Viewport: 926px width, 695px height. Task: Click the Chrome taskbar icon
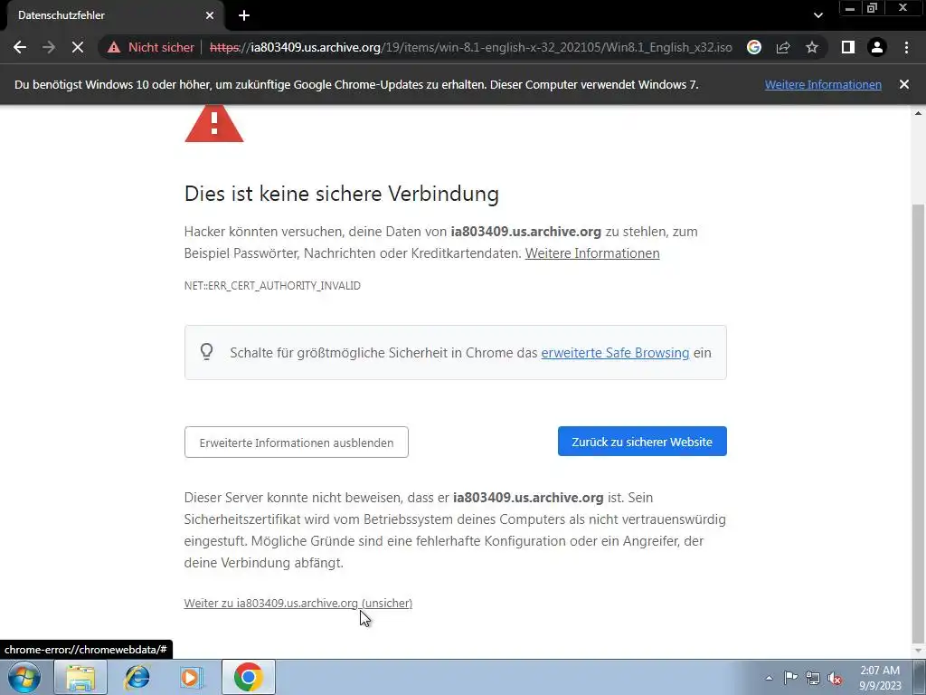249,677
